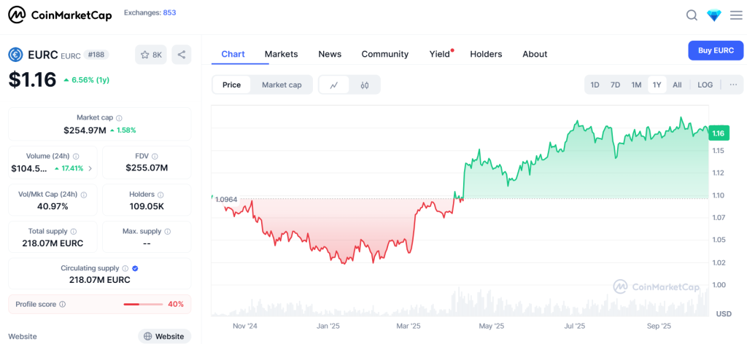747x344 pixels.
Task: Toggle LOG scale on the chart
Action: point(705,85)
